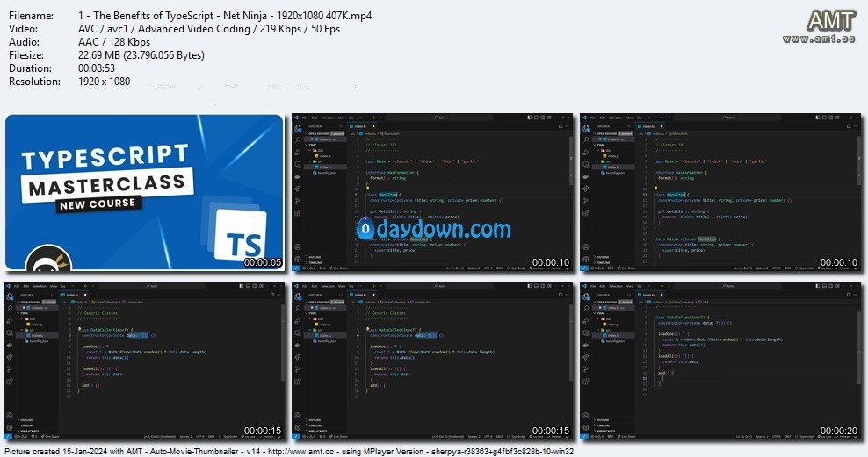Select the index.ts editor tab in 00:00:20 frame
This screenshot has height=457, width=868.
649,295
